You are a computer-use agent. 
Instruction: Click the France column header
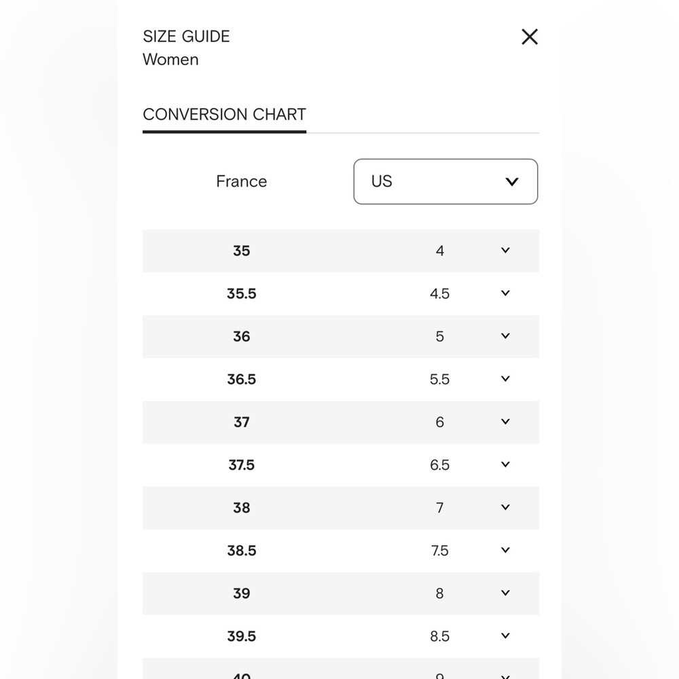[x=242, y=181]
